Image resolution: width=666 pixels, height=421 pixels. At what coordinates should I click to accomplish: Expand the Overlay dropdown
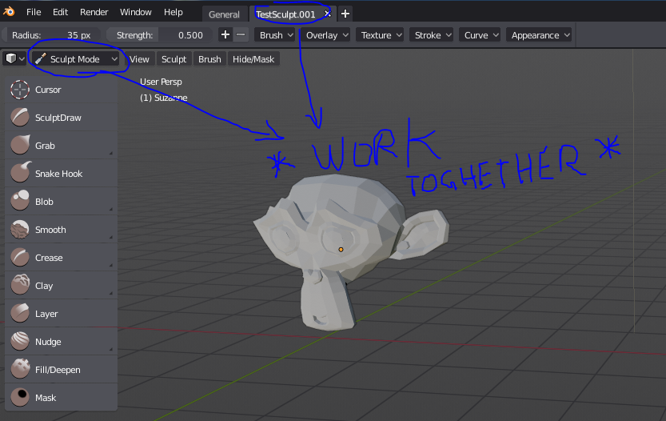pyautogui.click(x=325, y=35)
